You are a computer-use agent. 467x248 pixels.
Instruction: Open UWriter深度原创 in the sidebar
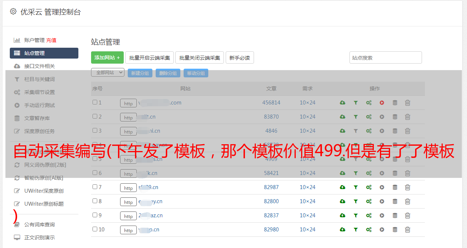(x=44, y=191)
